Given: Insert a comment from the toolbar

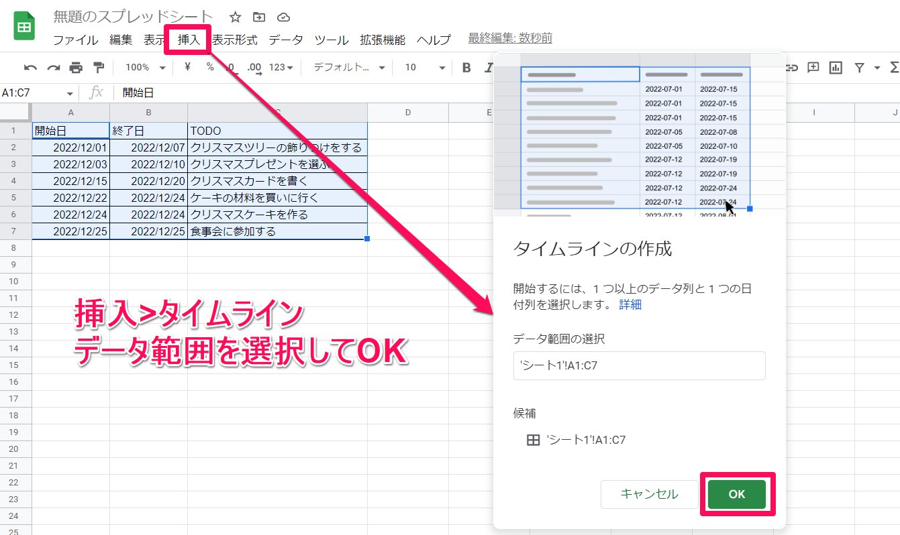Looking at the screenshot, I should click(x=813, y=67).
